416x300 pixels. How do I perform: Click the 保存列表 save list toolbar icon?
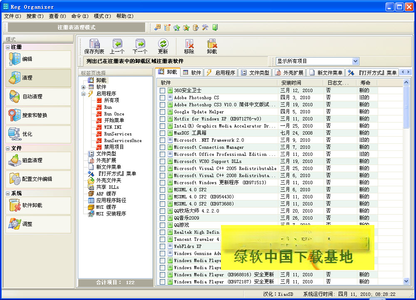[94, 46]
